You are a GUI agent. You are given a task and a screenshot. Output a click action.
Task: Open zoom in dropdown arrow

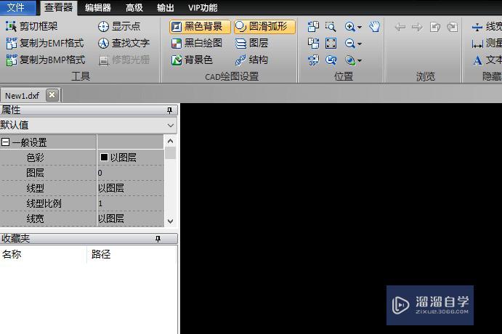[x=359, y=27]
